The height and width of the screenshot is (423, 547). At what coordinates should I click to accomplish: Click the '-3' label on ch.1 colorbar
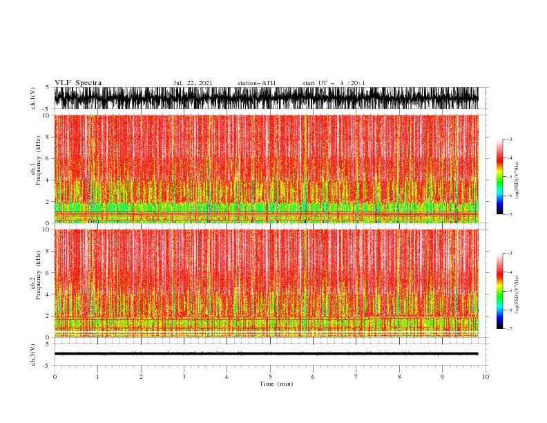pos(509,139)
